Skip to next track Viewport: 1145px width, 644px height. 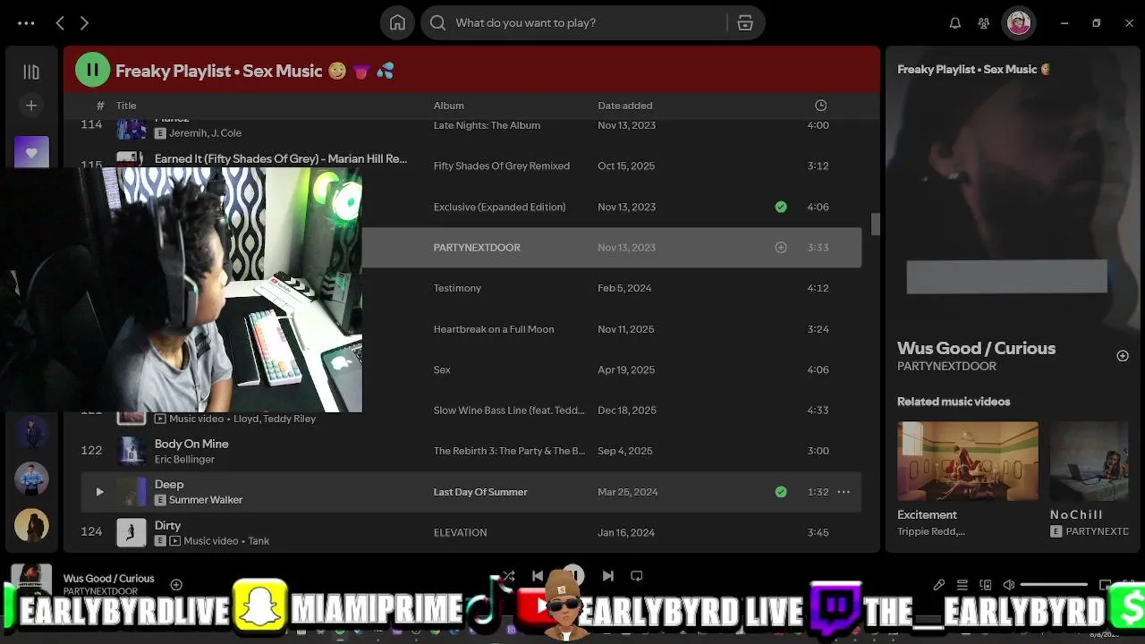point(607,576)
